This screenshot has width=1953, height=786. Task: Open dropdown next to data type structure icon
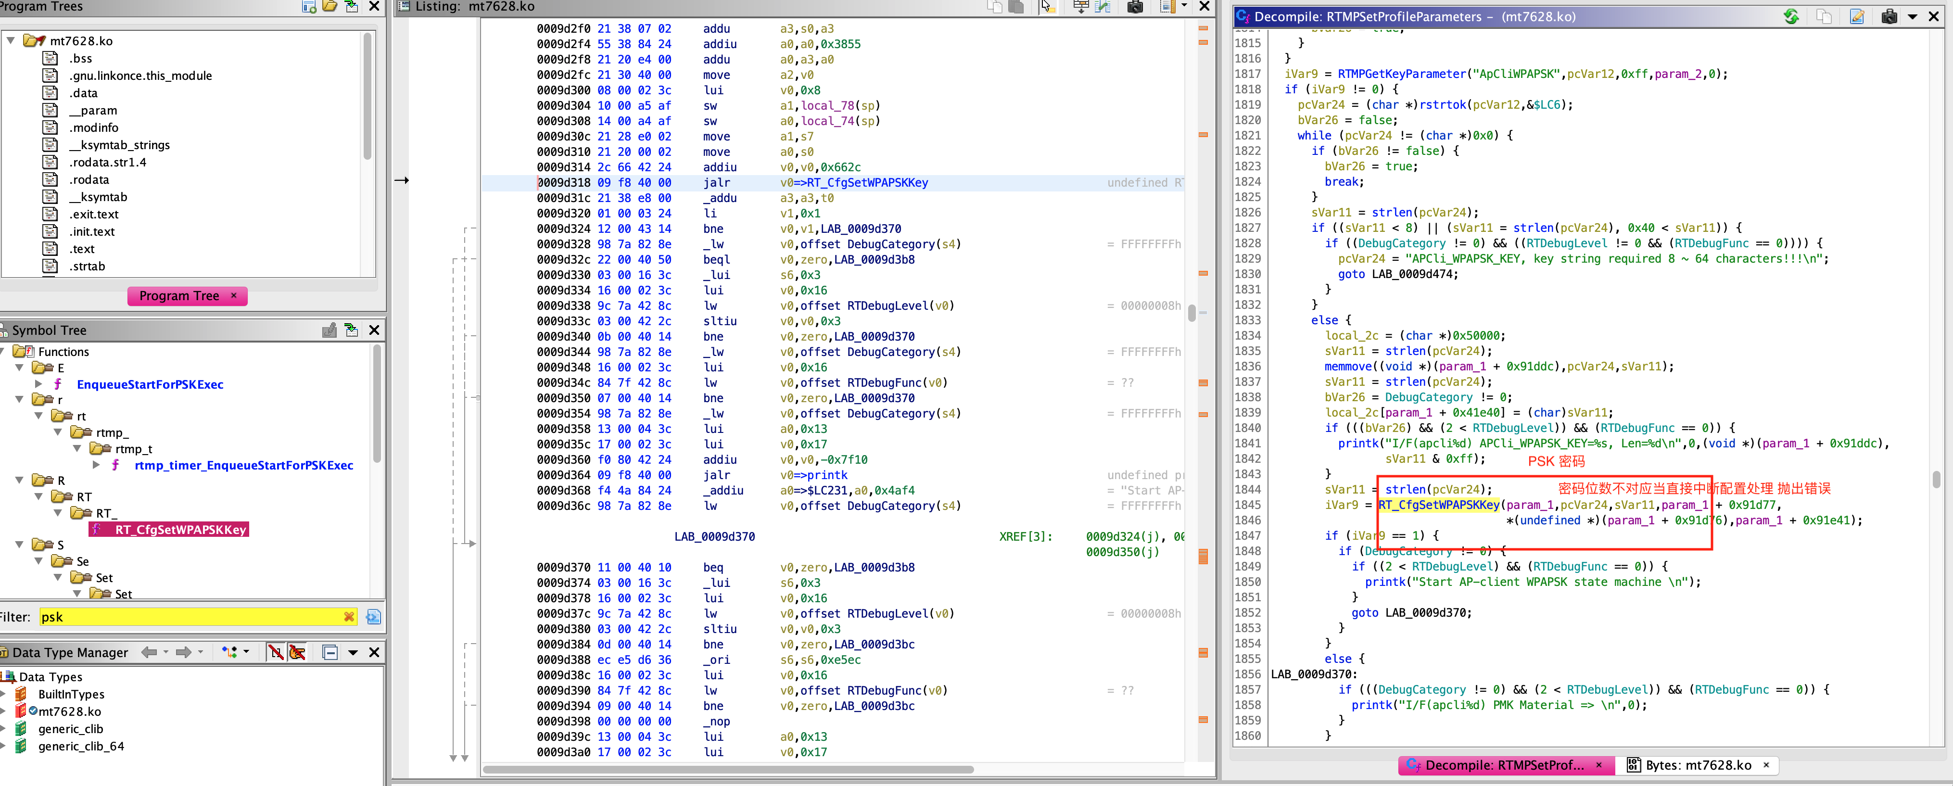coord(246,652)
